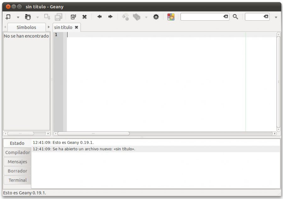283x199 pixels.
Task: Close the current file toolbar X icon
Action: [85, 17]
